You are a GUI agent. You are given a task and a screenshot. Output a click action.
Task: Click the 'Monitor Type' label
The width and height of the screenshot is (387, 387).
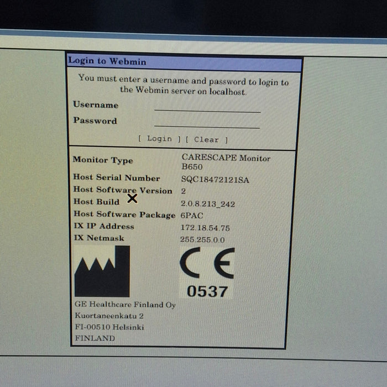(103, 160)
